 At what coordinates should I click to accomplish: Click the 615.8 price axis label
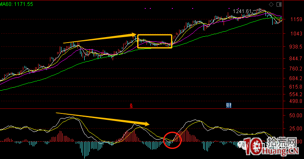[x=296, y=87]
